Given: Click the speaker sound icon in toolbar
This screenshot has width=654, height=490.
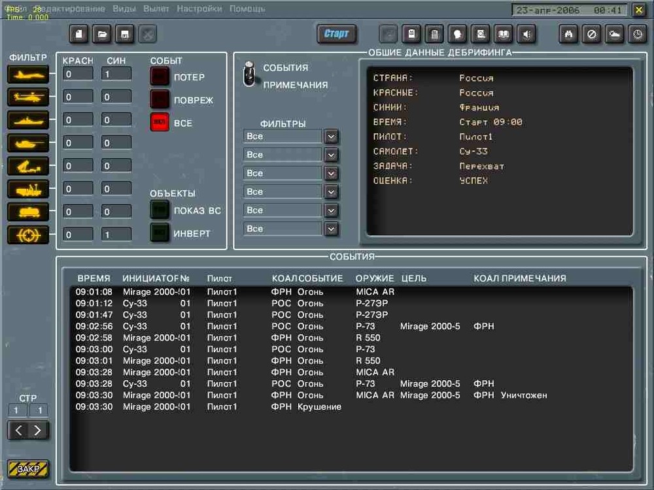Looking at the screenshot, I should 526,34.
